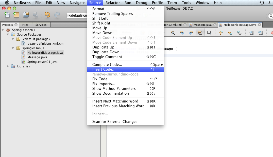Select HelloWorldMessage.java in project tree

pos(45,53)
